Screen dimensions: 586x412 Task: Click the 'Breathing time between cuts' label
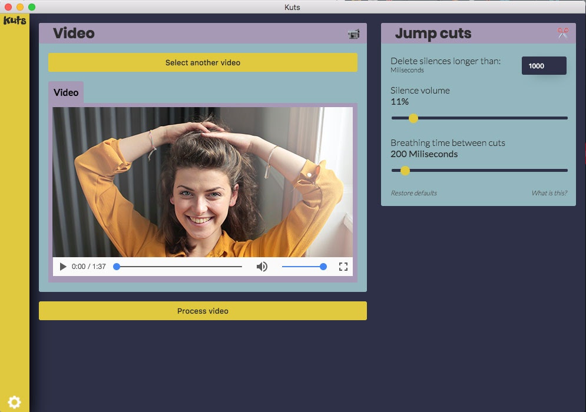click(448, 142)
